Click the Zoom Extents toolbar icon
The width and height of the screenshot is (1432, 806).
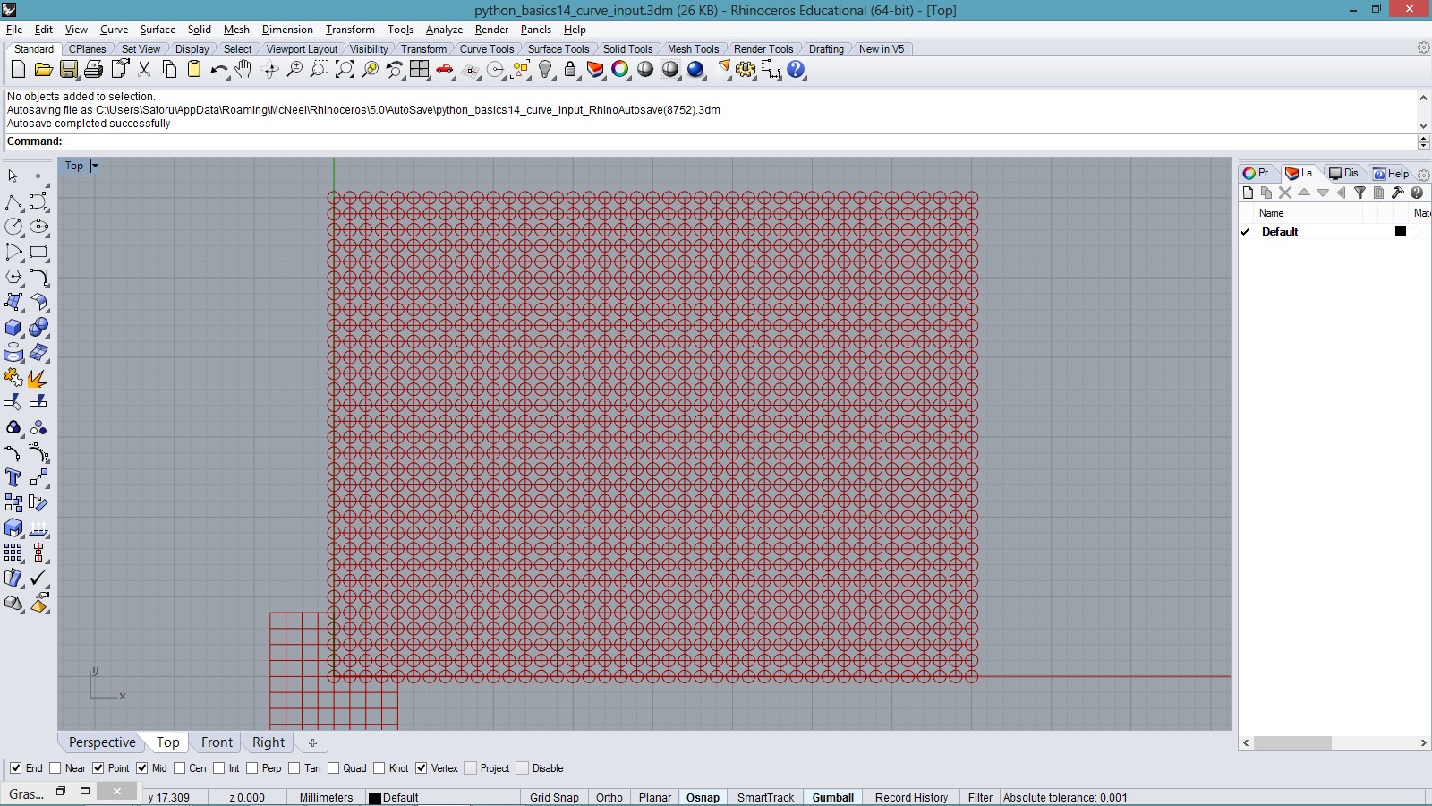(x=345, y=70)
